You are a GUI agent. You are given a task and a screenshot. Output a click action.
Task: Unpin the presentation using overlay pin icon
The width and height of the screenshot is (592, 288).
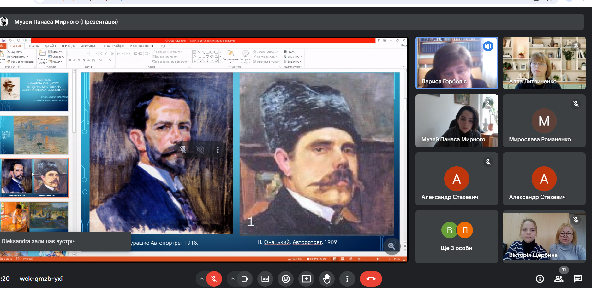(183, 150)
